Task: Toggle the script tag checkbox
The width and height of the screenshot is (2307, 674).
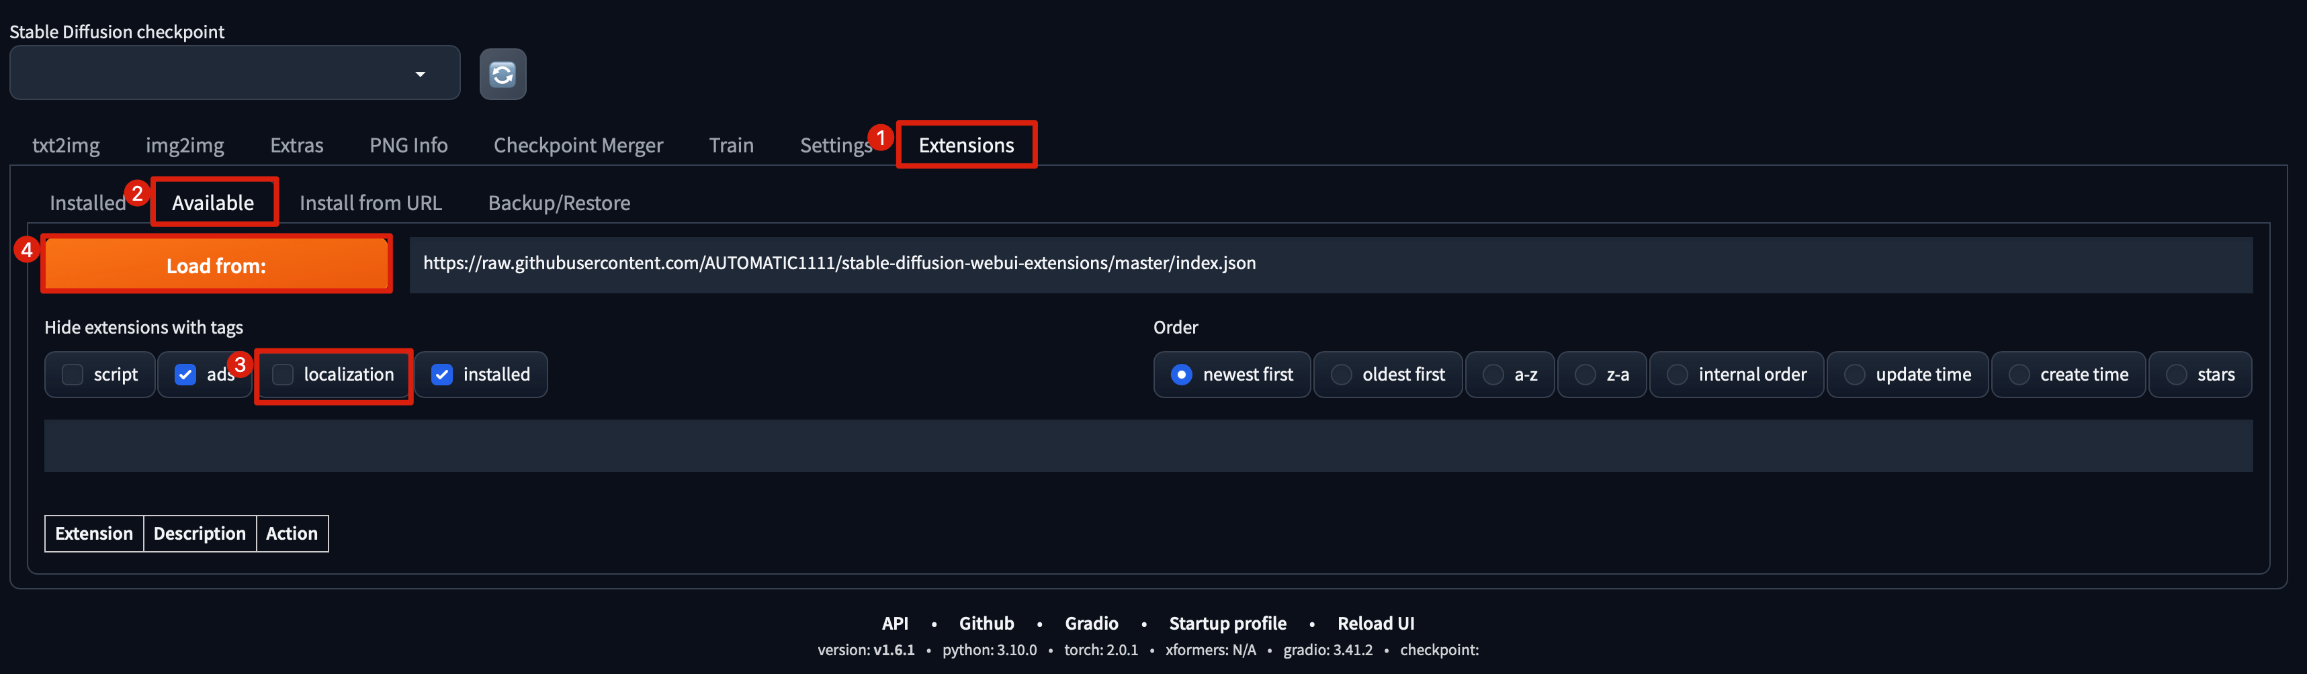Action: pyautogui.click(x=73, y=375)
